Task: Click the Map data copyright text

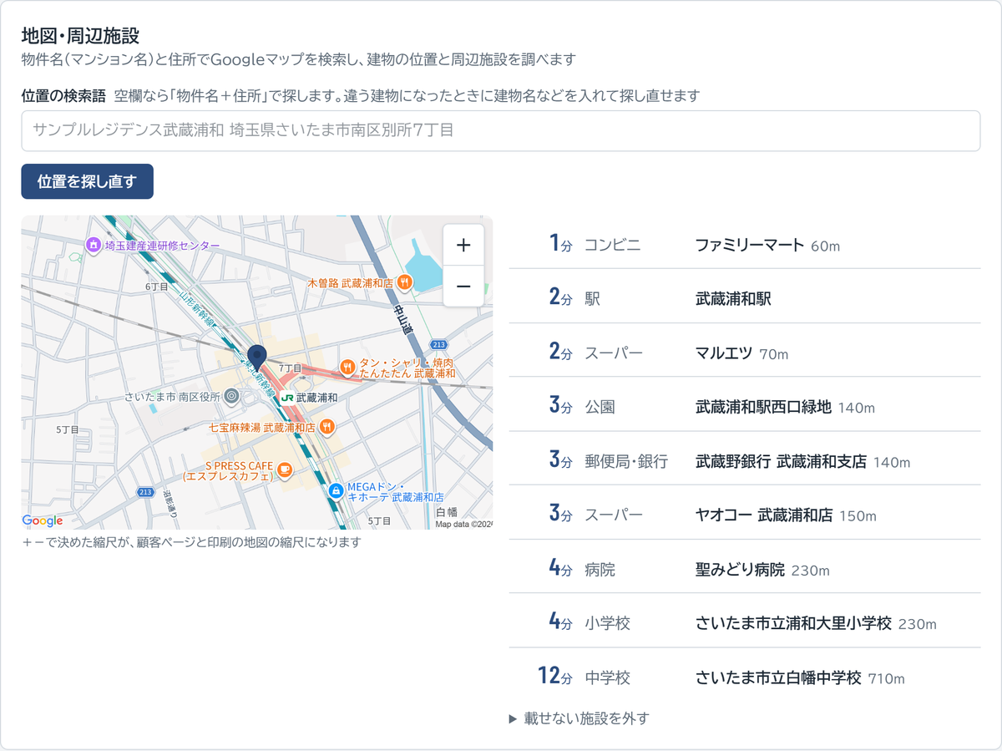Action: (x=464, y=525)
